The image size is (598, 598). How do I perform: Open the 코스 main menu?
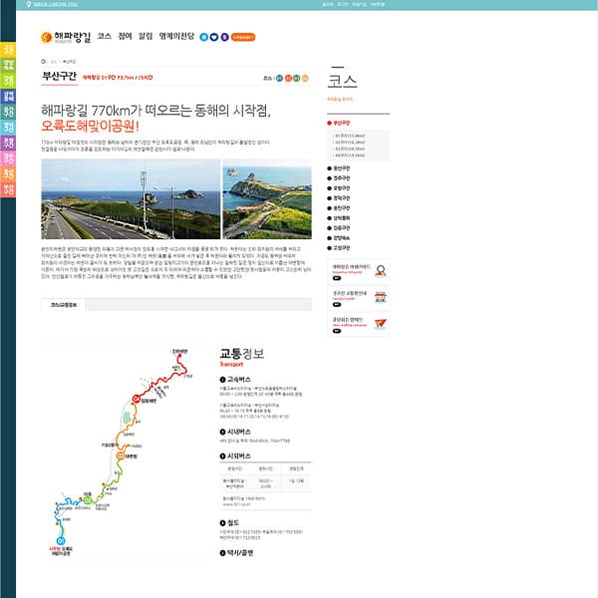point(104,36)
